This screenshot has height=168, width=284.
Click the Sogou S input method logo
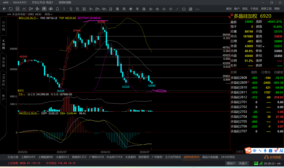(248, 150)
